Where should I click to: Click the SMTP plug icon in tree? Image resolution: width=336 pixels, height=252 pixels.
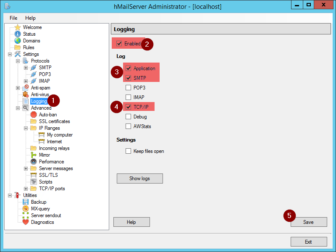point(34,68)
